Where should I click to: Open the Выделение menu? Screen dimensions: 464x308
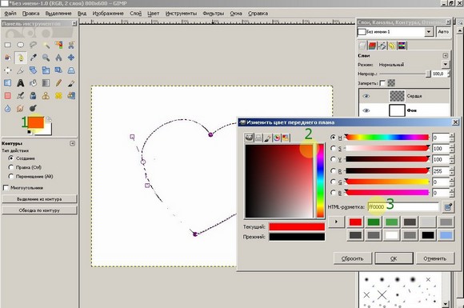[x=58, y=14]
